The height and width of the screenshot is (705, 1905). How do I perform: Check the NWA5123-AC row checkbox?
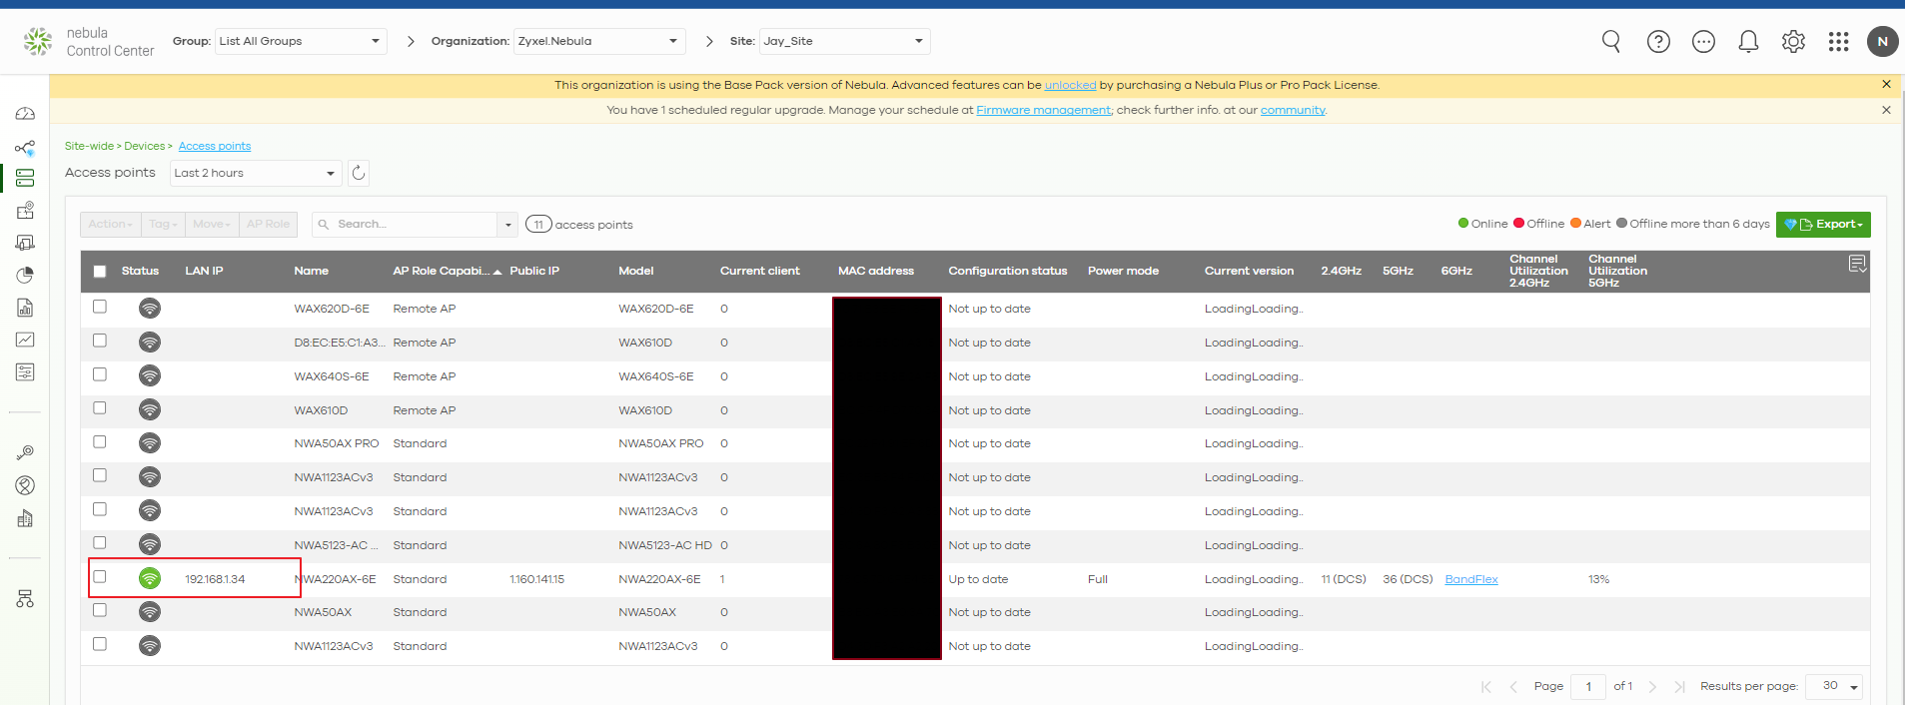coord(100,543)
